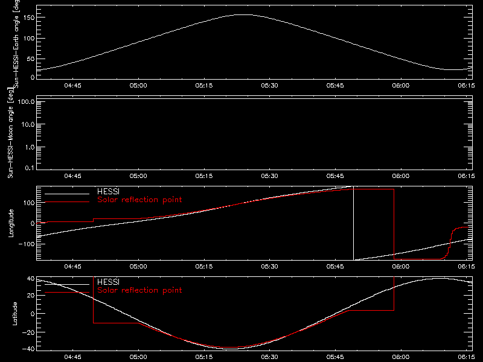The width and height of the screenshot is (483, 362).
Task: Select -100 tick on Longitude plot
Action: click(27, 244)
